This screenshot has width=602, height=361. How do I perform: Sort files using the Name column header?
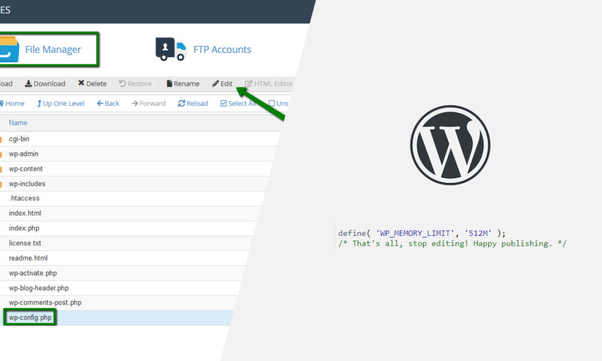pyautogui.click(x=18, y=123)
